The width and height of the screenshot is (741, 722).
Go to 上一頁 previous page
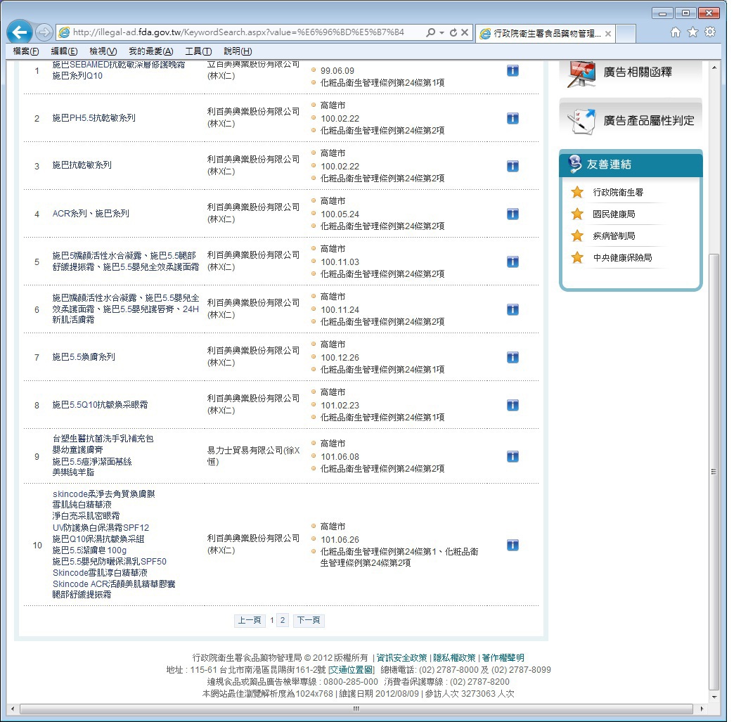(250, 620)
